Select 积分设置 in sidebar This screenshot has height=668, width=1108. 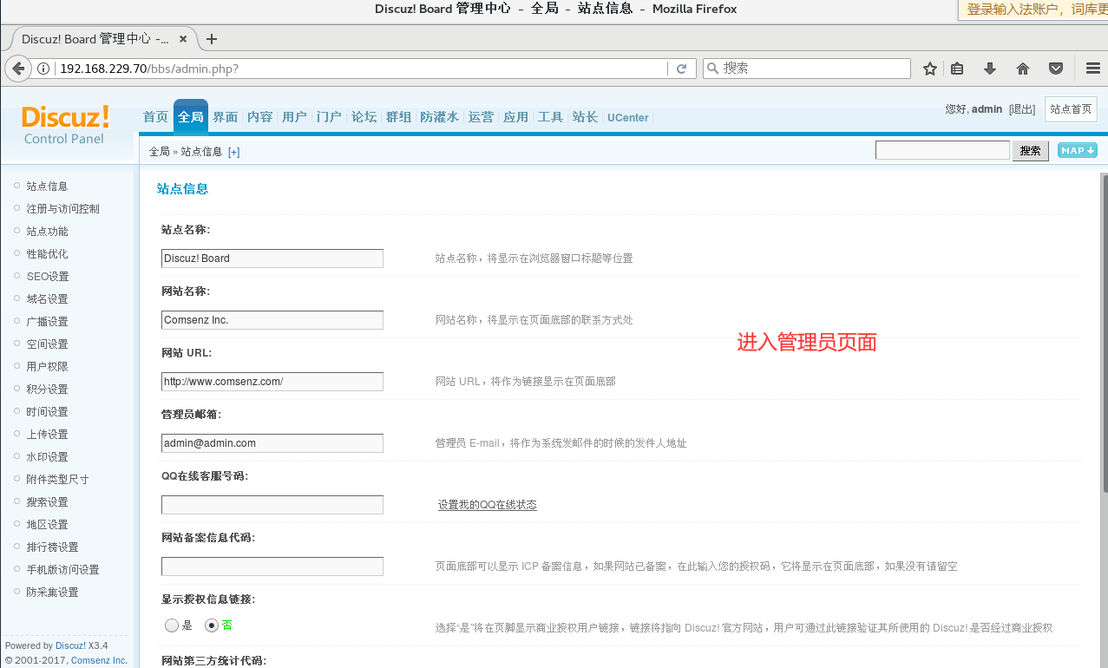[47, 390]
